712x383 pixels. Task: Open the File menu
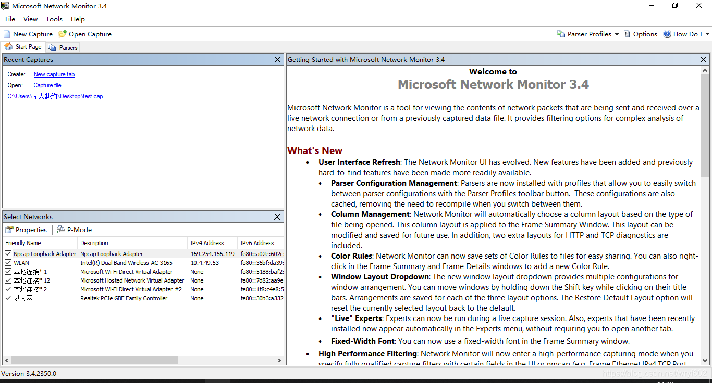(10, 19)
